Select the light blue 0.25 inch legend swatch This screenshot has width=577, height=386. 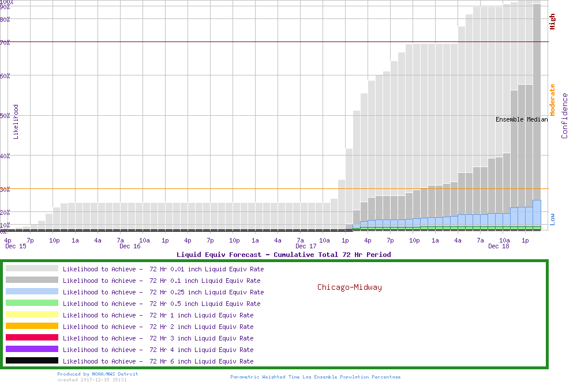tap(32, 292)
